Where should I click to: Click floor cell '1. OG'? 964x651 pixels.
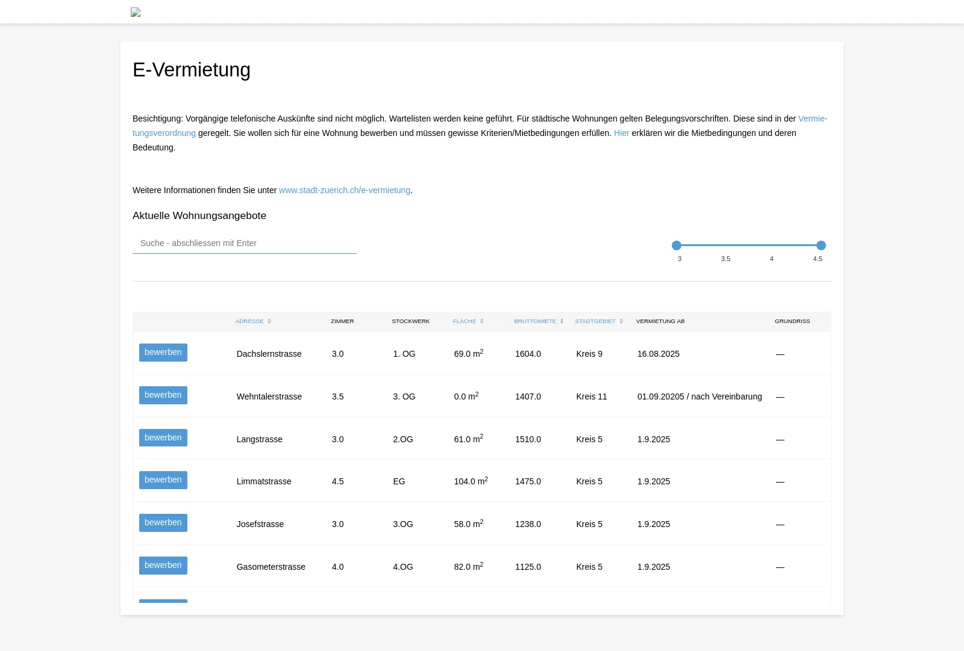(404, 354)
